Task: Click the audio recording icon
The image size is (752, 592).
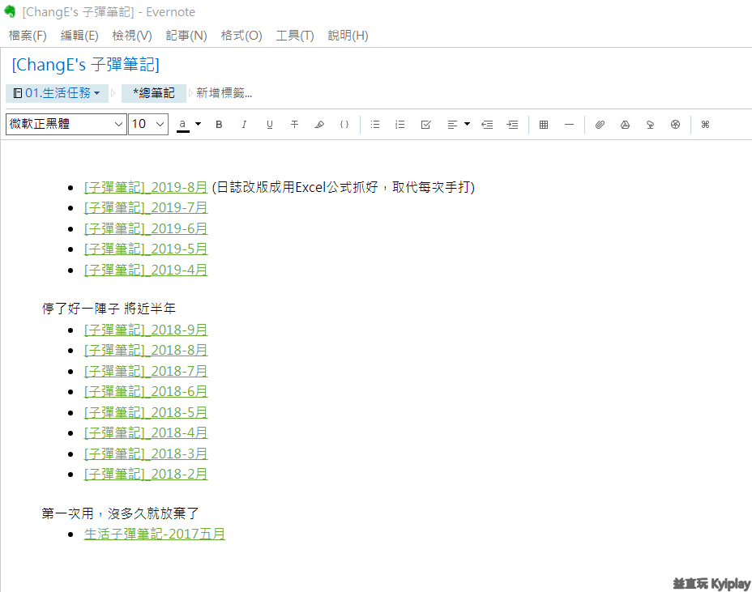Action: 651,125
